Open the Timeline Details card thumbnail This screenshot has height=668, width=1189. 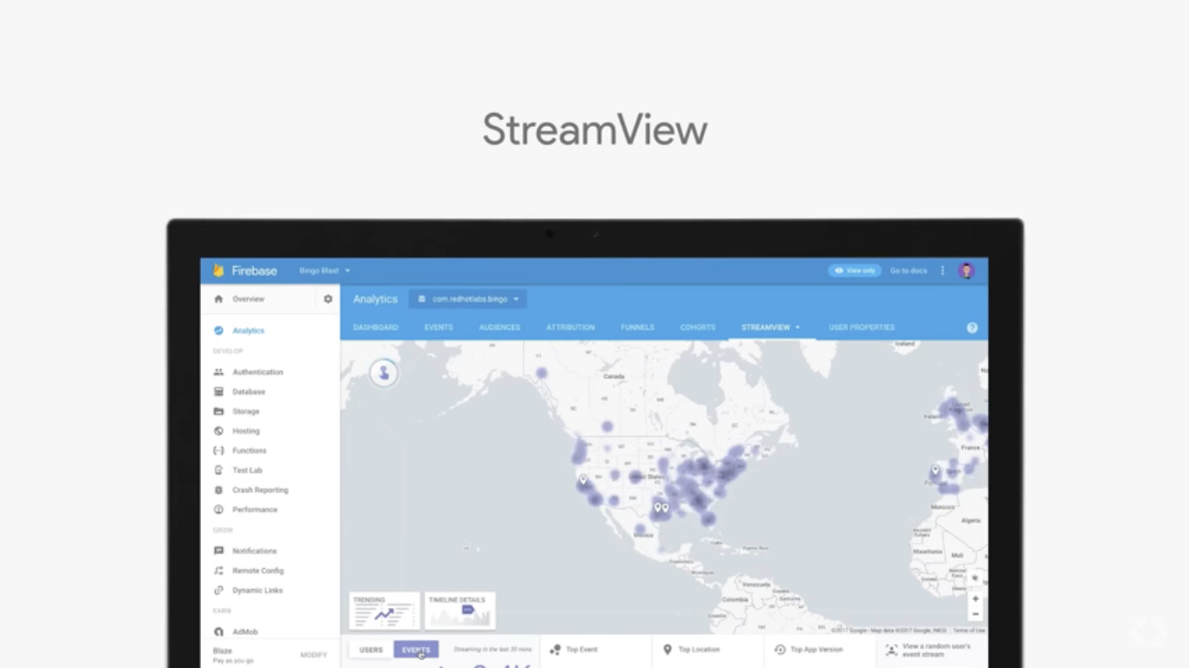point(460,611)
